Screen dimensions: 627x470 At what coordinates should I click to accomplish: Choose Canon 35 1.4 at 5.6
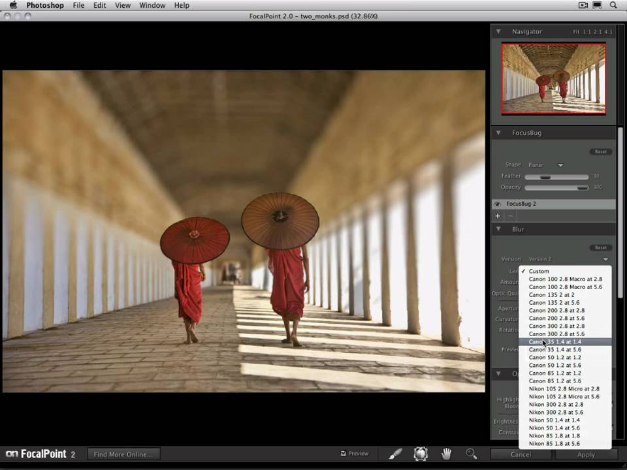(565, 349)
